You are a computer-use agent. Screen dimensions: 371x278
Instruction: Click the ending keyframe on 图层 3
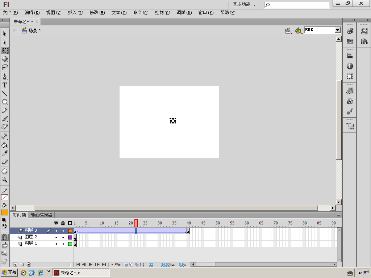[x=188, y=232]
